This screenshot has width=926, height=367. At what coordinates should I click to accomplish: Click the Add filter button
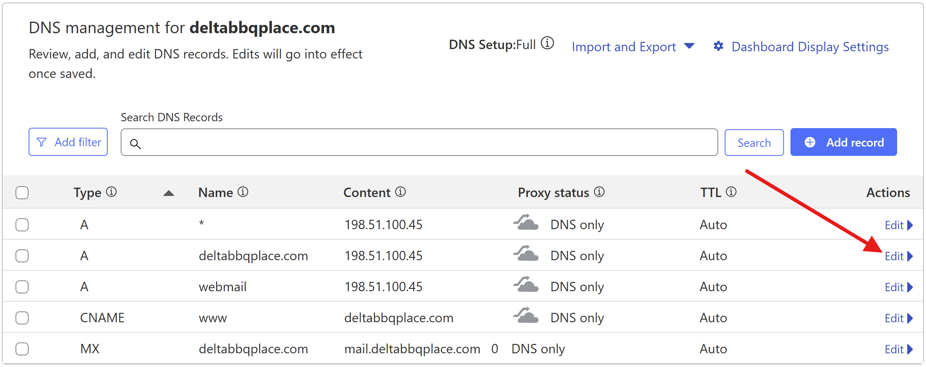[x=68, y=142]
